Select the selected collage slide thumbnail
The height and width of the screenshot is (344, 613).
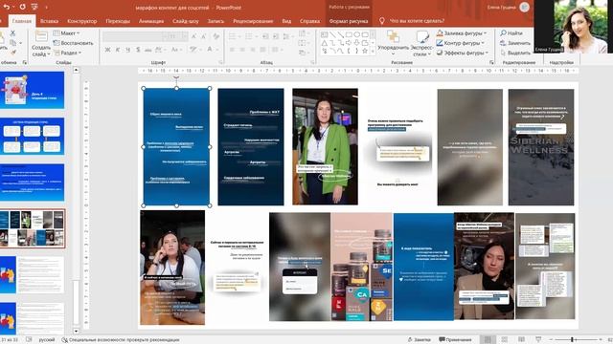[x=32, y=228]
